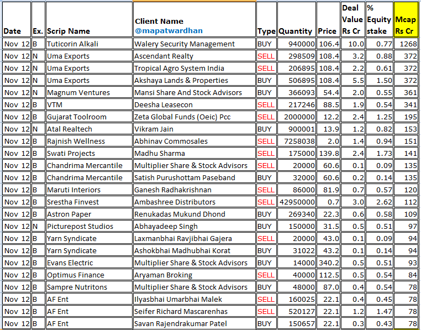Select the Picturepost Studios cell
This screenshot has height=330, width=421.
tap(90, 226)
